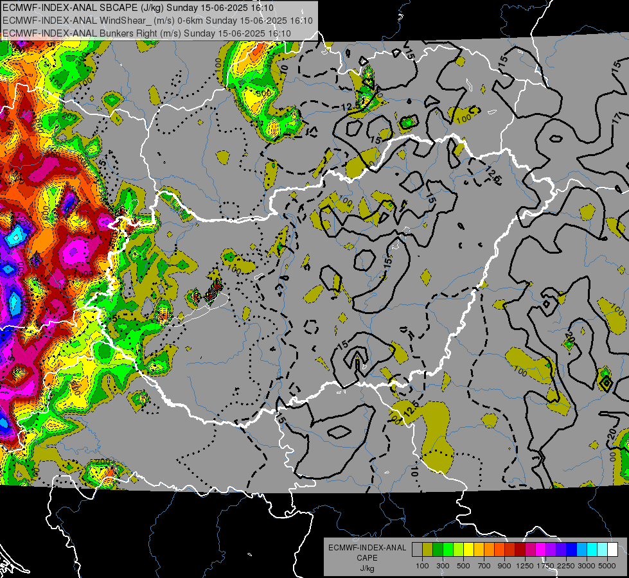Image resolution: width=629 pixels, height=578 pixels.
Task: Click the Bunkers Right title line
Action: (x=147, y=33)
